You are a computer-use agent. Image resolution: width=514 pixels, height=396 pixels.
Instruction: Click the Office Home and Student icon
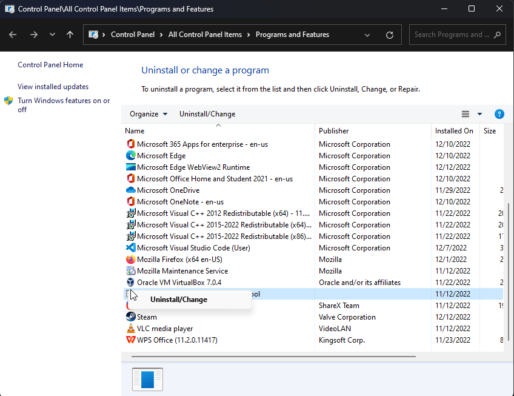(130, 178)
